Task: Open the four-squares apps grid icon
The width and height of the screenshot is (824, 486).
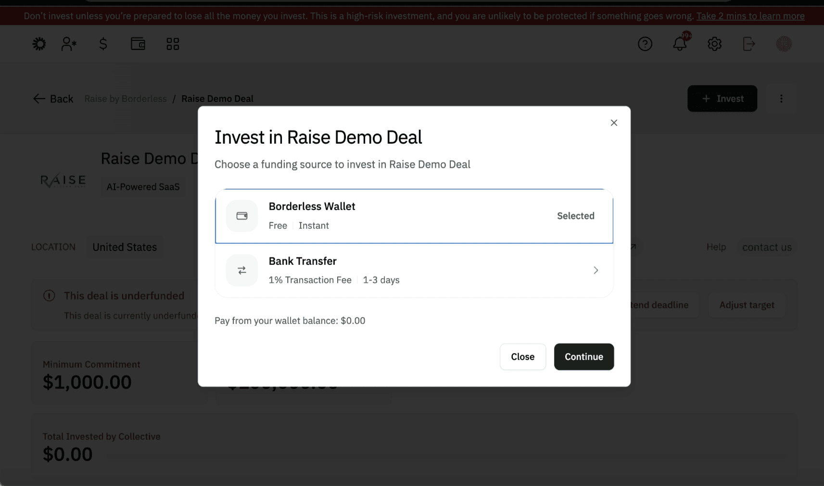Action: 173,44
